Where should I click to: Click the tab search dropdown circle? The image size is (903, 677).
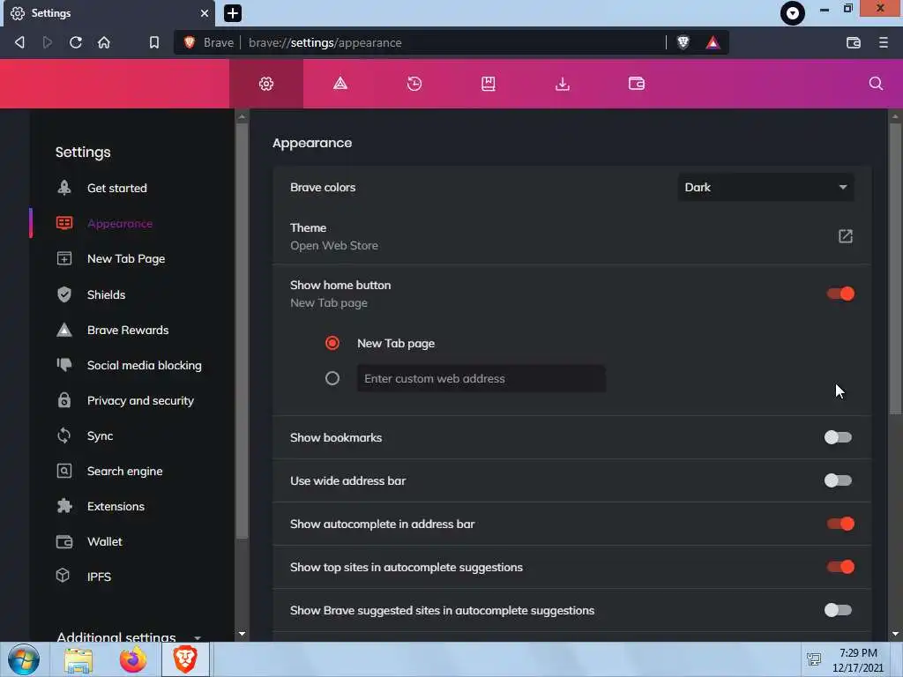pos(793,12)
